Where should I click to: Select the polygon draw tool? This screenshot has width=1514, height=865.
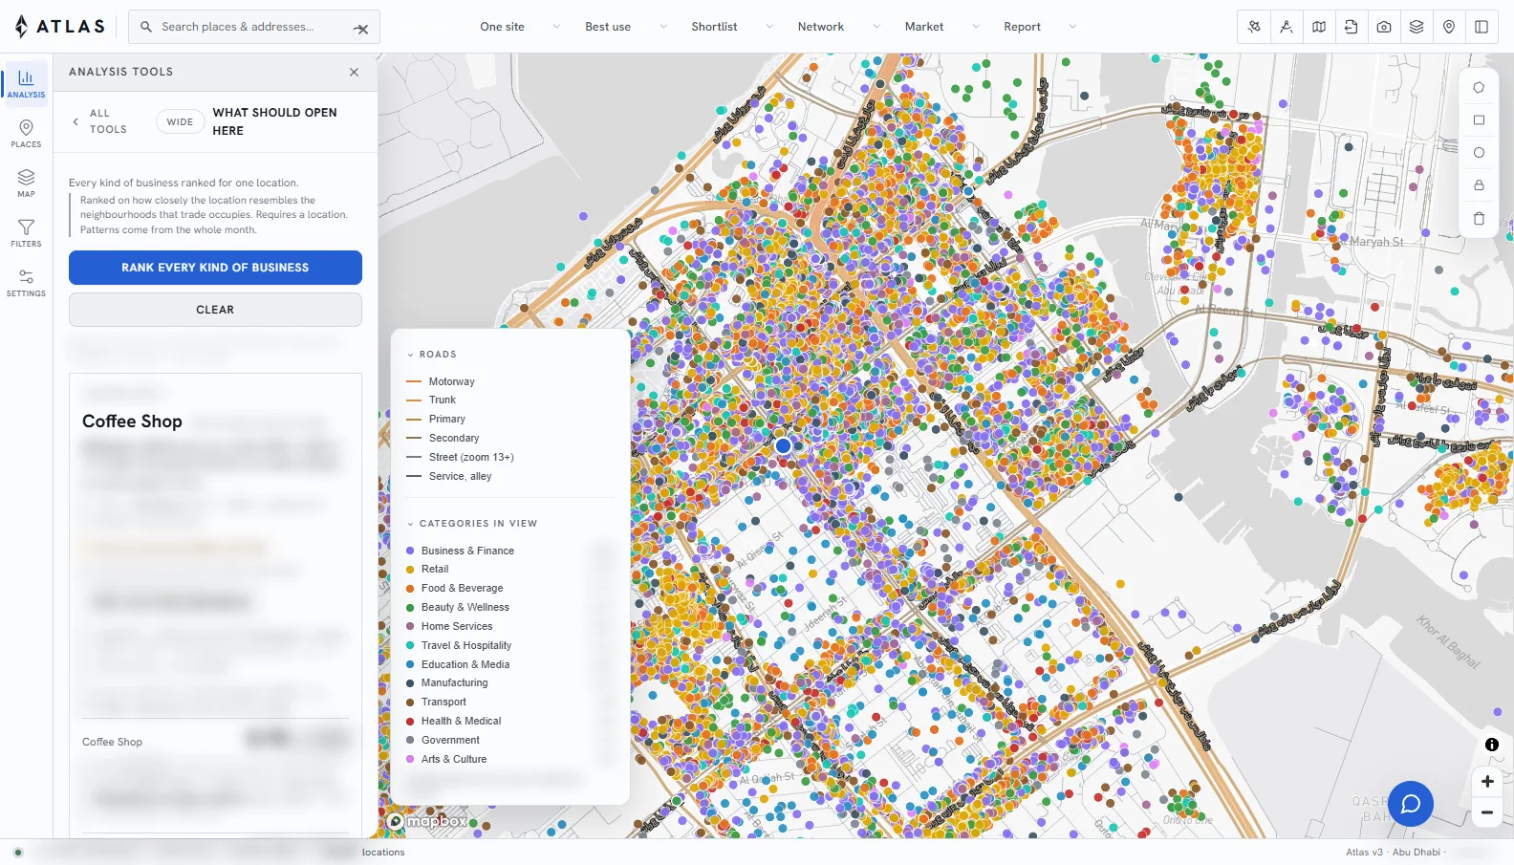click(1479, 88)
